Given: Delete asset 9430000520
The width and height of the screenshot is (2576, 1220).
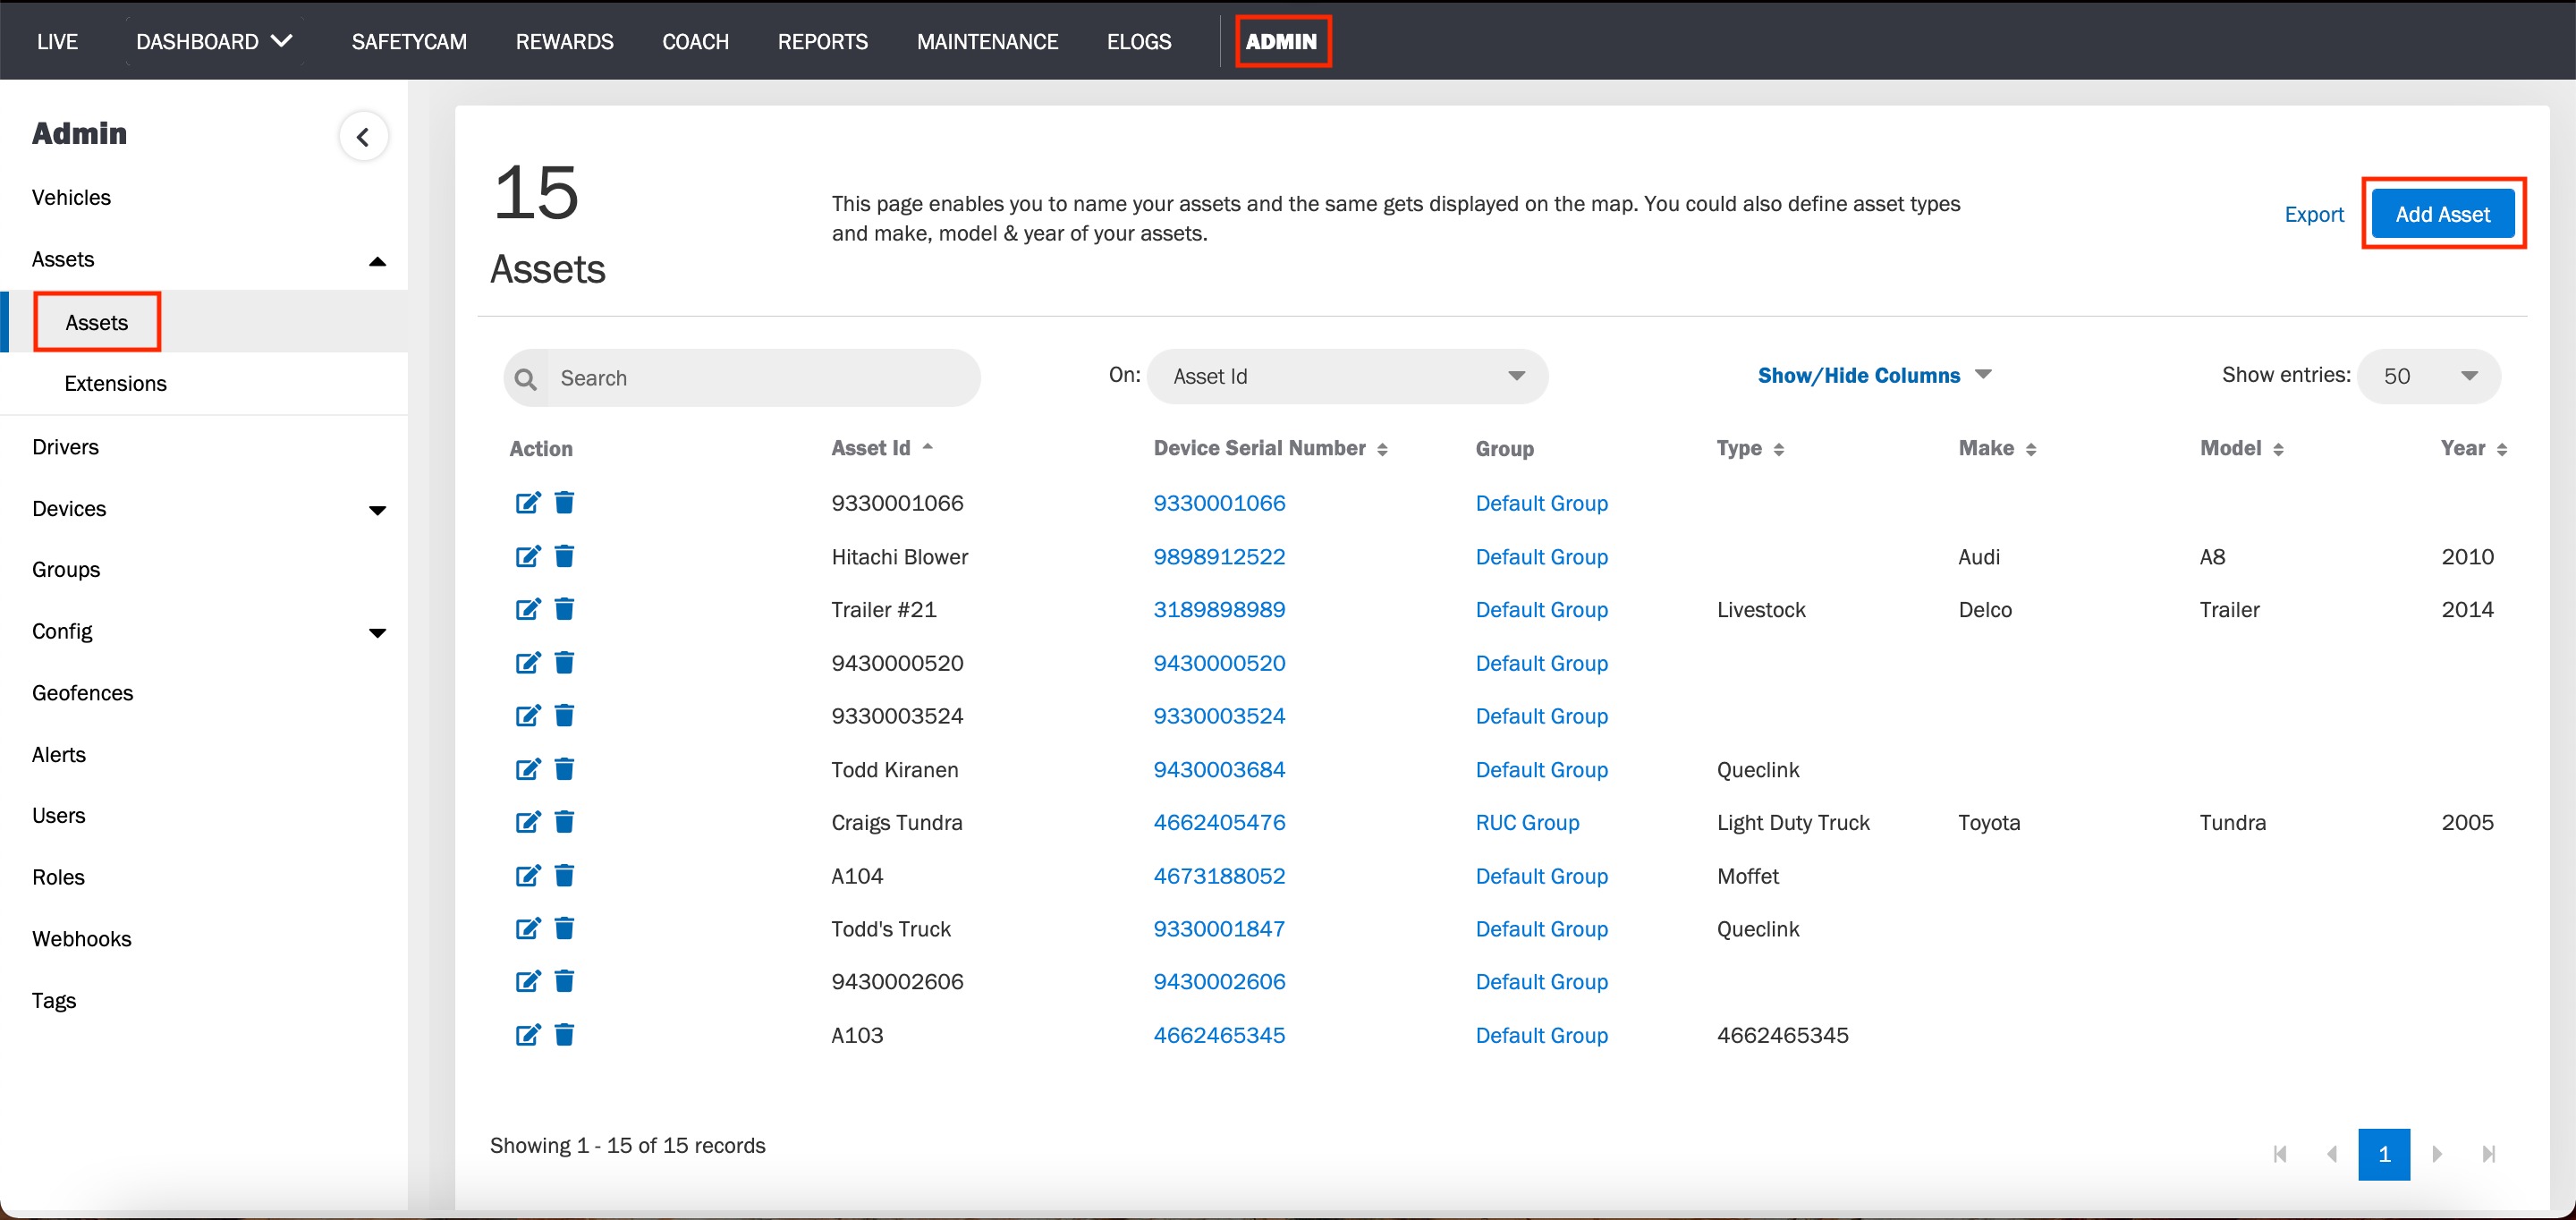Looking at the screenshot, I should [564, 662].
